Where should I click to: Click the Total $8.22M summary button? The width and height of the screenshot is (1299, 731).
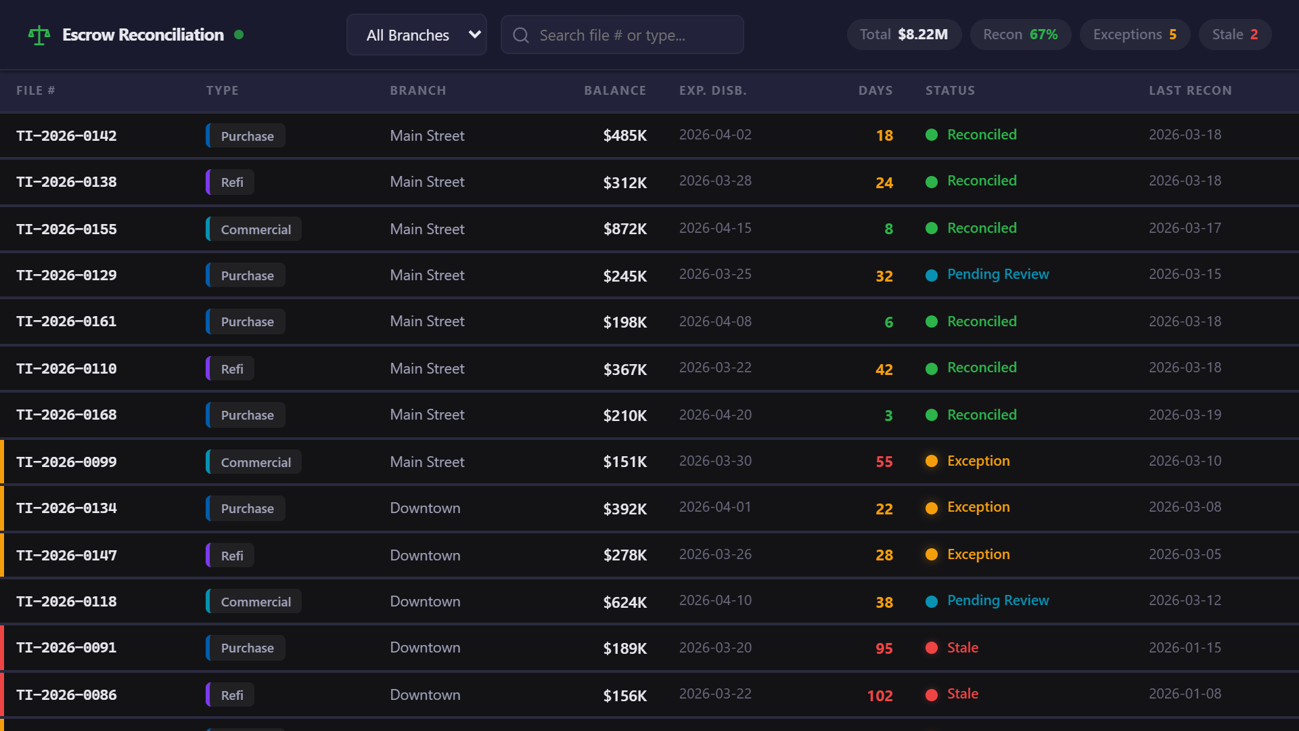coord(904,35)
